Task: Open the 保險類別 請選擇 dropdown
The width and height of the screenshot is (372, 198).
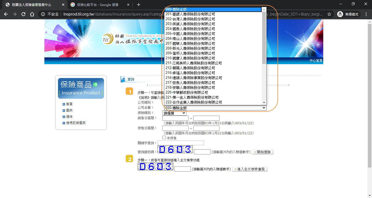Action: point(174,113)
